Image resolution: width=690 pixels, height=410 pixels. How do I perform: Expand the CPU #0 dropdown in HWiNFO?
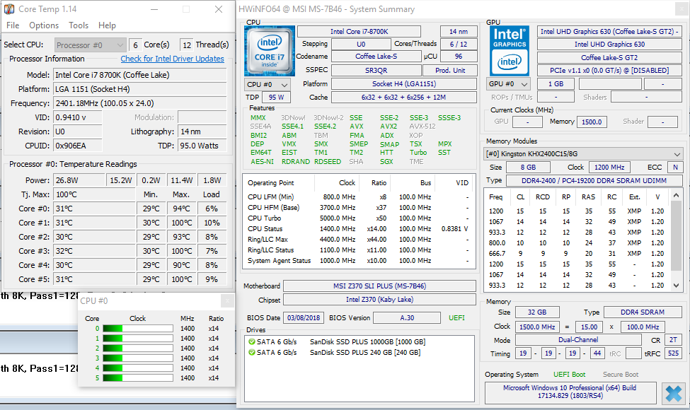[x=267, y=84]
